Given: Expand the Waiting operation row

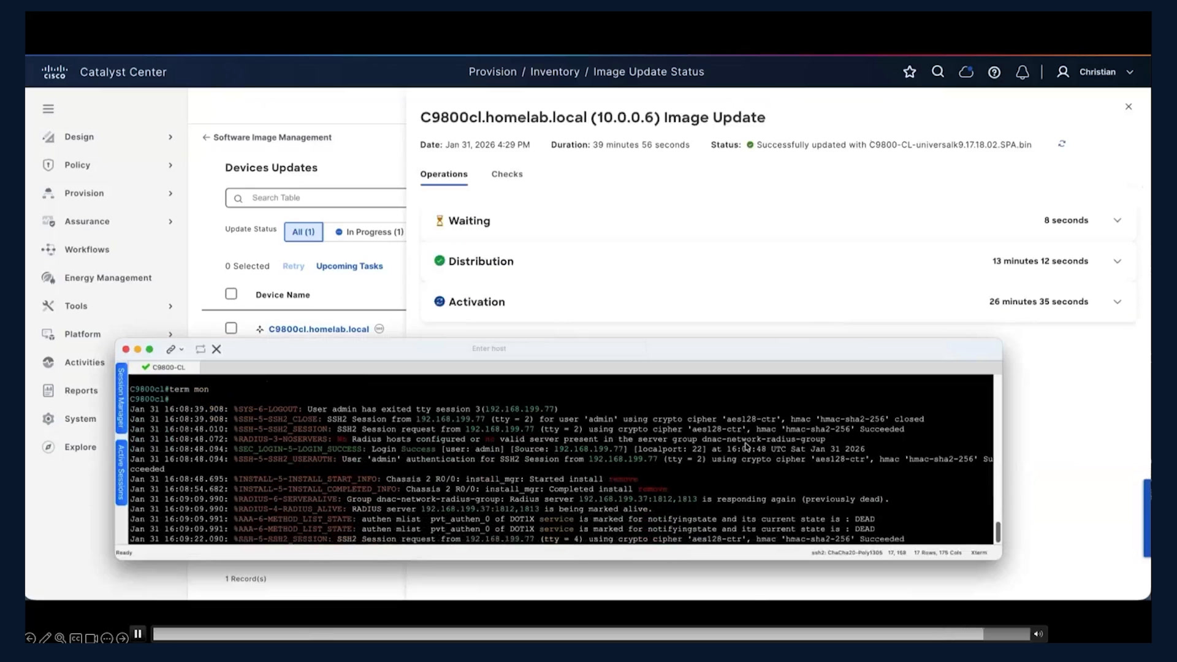Looking at the screenshot, I should click(x=1118, y=220).
